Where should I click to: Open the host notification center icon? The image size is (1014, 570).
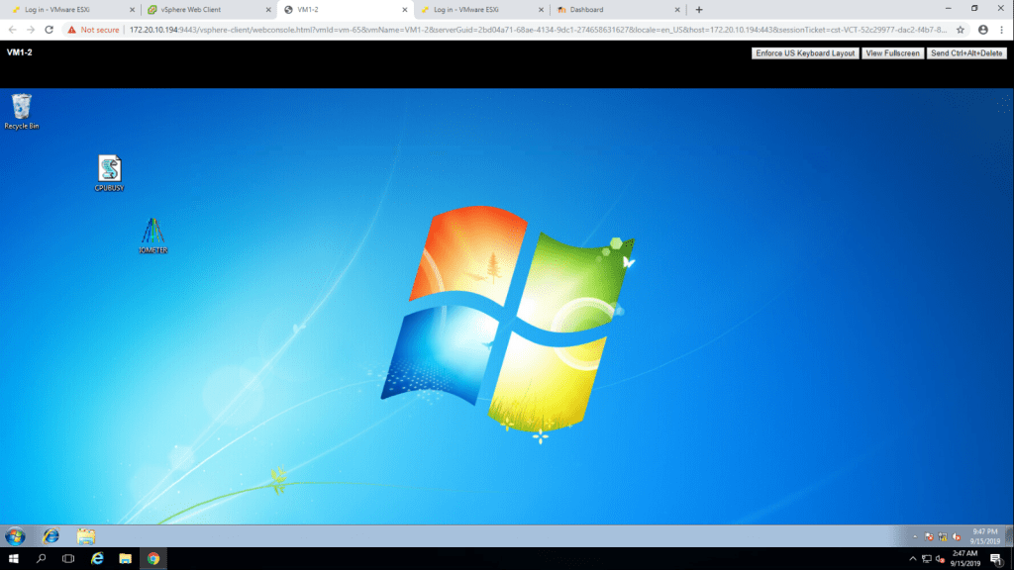point(996,559)
